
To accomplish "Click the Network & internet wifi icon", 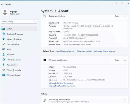I will [4, 39].
